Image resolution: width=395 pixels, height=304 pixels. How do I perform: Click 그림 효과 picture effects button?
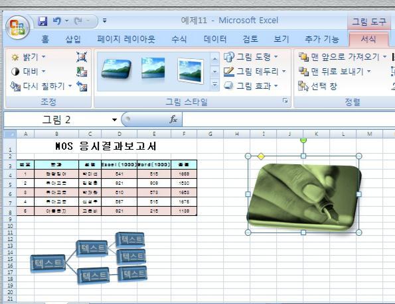point(251,86)
